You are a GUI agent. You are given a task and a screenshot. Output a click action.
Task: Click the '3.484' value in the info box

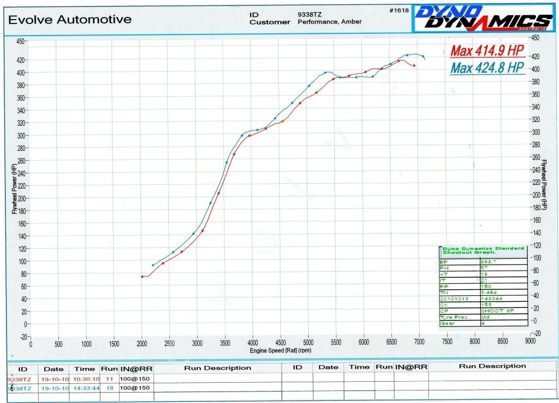pos(489,293)
